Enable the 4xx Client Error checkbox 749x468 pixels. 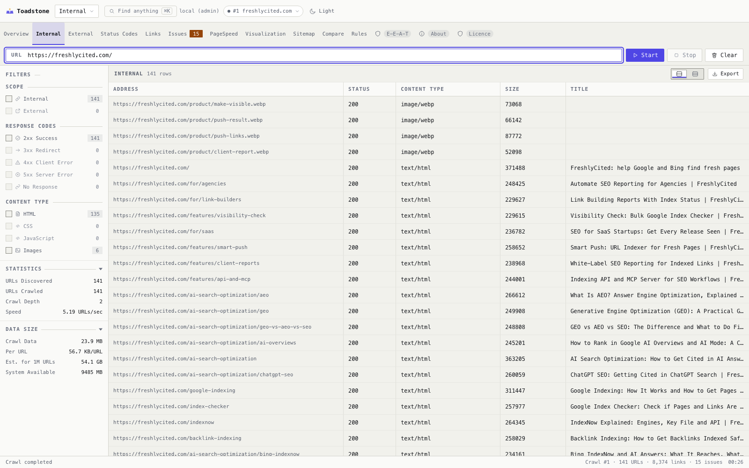[9, 162]
